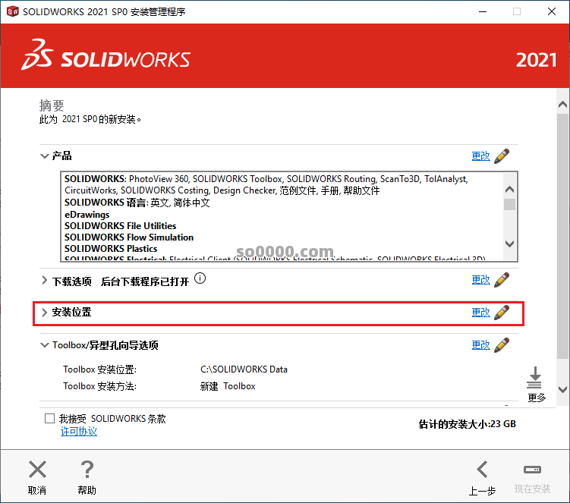Expand the 安装位置 section

44,313
